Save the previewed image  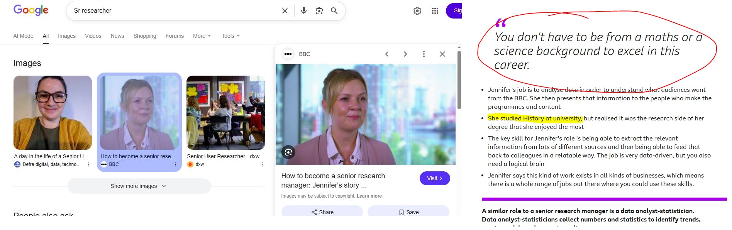tap(408, 212)
